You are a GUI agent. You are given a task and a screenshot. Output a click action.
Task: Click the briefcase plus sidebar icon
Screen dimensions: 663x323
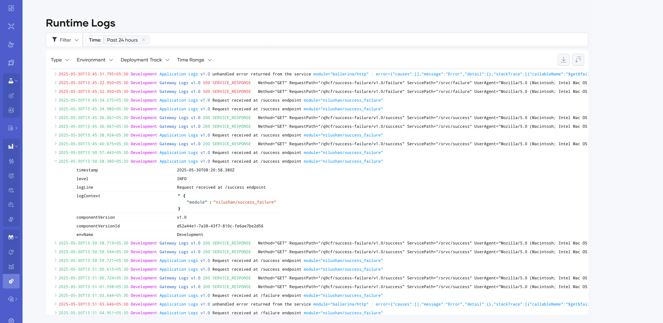(x=11, y=205)
